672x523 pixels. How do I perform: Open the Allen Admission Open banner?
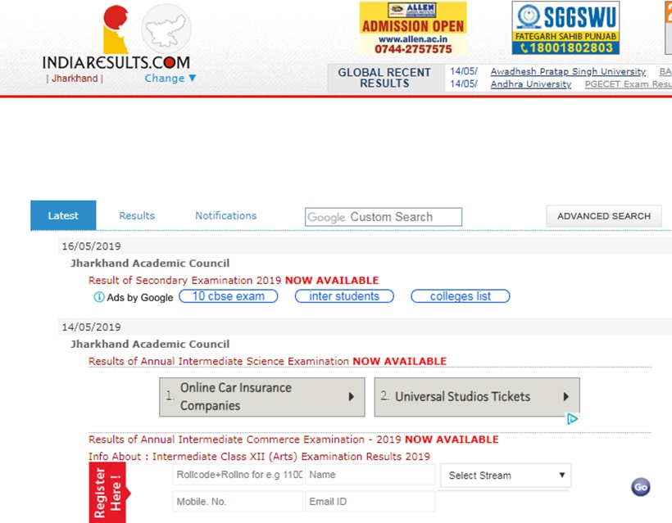tap(413, 29)
